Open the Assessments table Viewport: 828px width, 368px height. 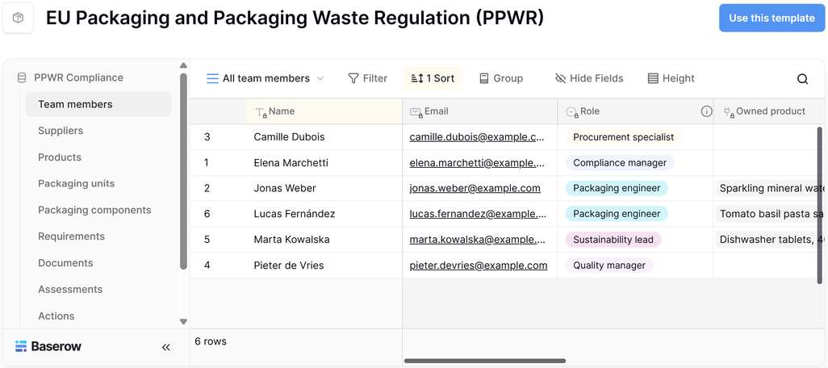(70, 290)
